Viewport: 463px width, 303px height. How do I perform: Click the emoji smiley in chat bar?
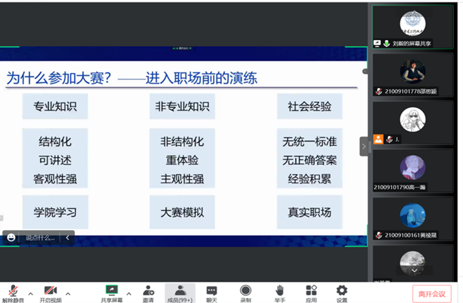[x=12, y=238]
